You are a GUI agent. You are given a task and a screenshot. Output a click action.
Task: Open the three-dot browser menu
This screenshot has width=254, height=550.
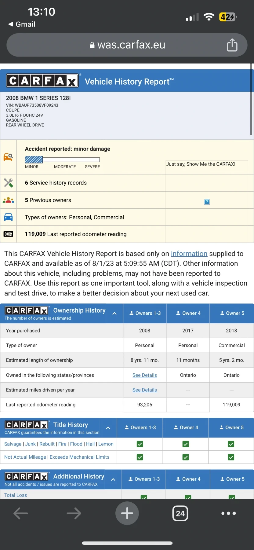[x=228, y=513]
